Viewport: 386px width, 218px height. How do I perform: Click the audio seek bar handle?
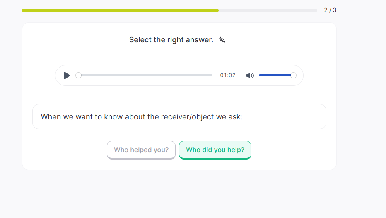(x=79, y=75)
